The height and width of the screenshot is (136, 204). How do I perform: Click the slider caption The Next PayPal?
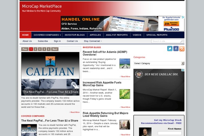51,92
